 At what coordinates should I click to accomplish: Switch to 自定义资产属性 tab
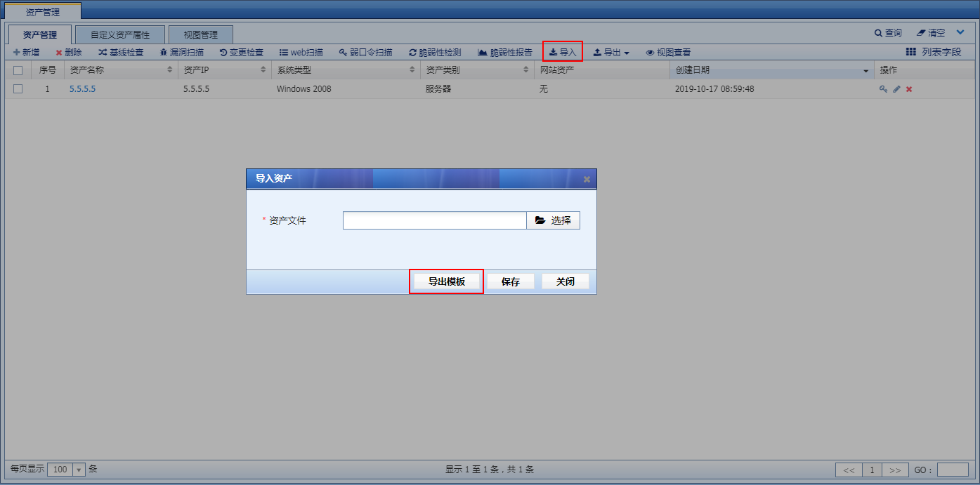(119, 34)
